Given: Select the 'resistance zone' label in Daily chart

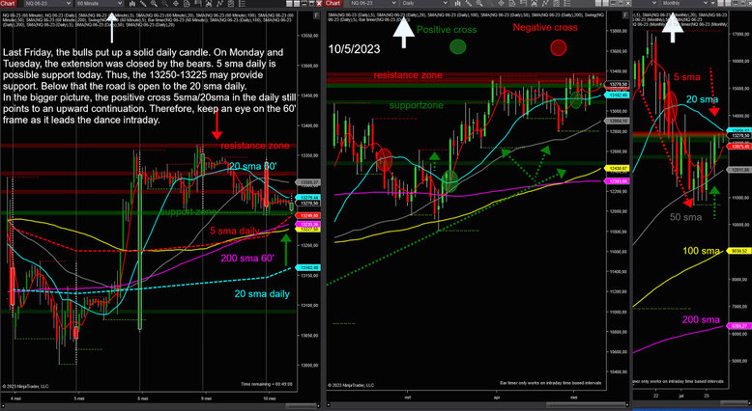Looking at the screenshot, I should [x=408, y=75].
